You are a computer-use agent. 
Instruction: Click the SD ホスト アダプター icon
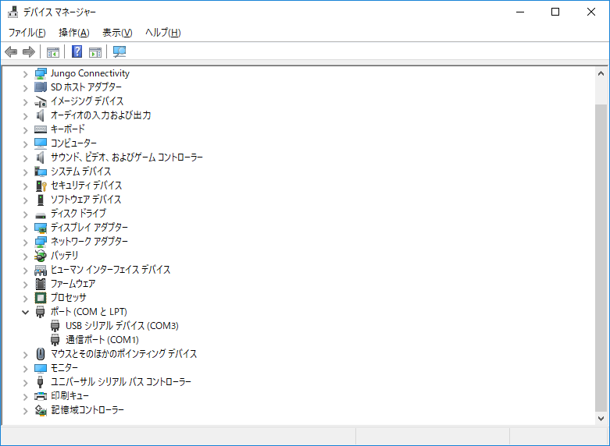pos(41,87)
